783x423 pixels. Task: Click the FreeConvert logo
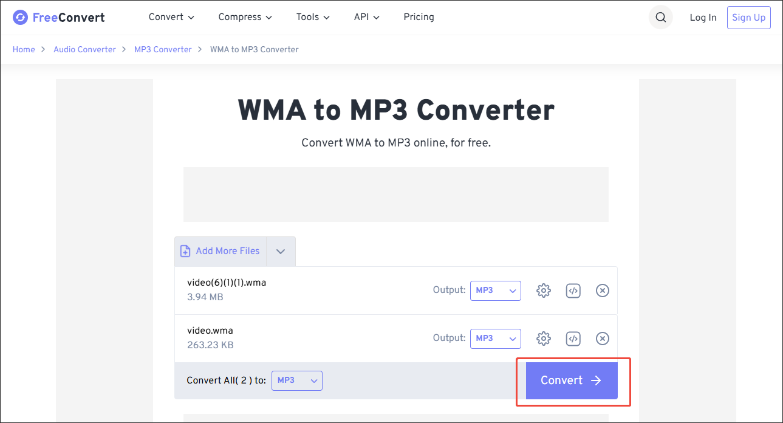pos(59,17)
